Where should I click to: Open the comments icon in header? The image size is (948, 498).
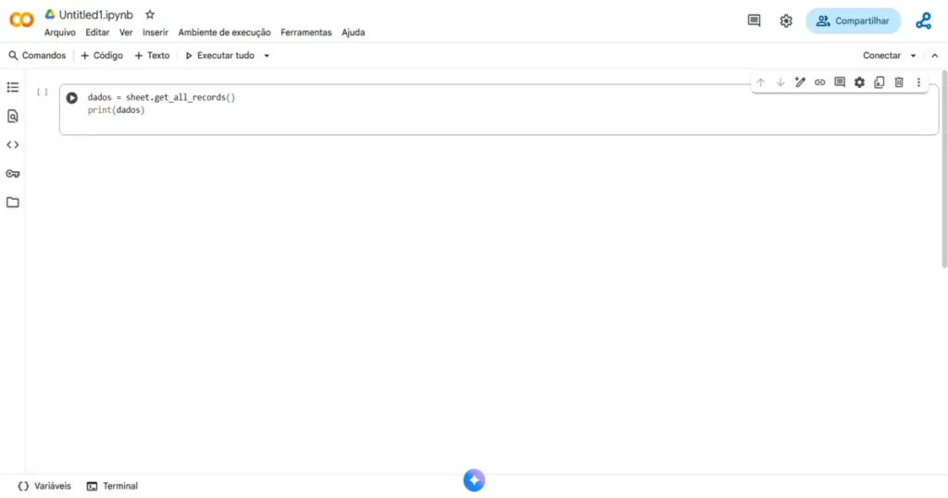754,20
